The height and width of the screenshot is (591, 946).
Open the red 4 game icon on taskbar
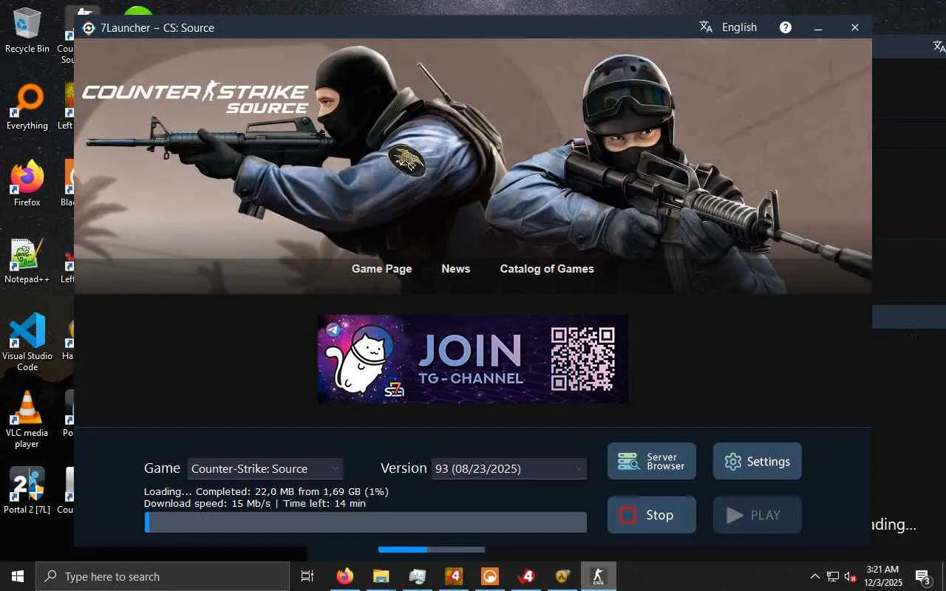[526, 576]
